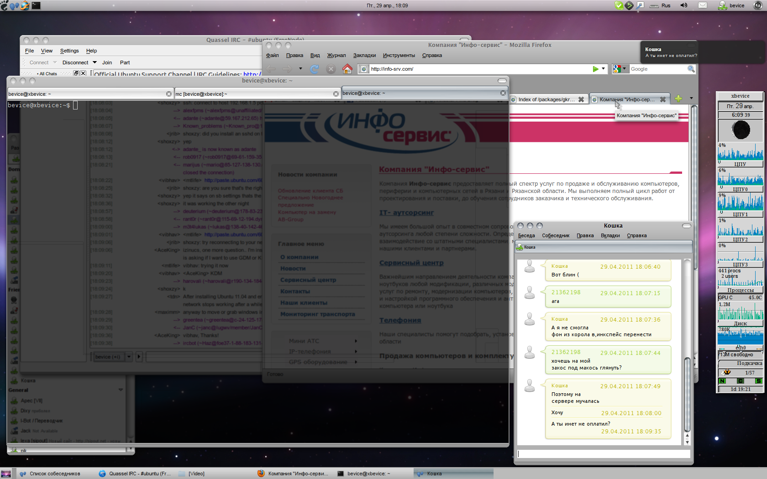Open Firefox back/forward history dropdown
Image resolution: width=767 pixels, height=479 pixels.
[300, 69]
